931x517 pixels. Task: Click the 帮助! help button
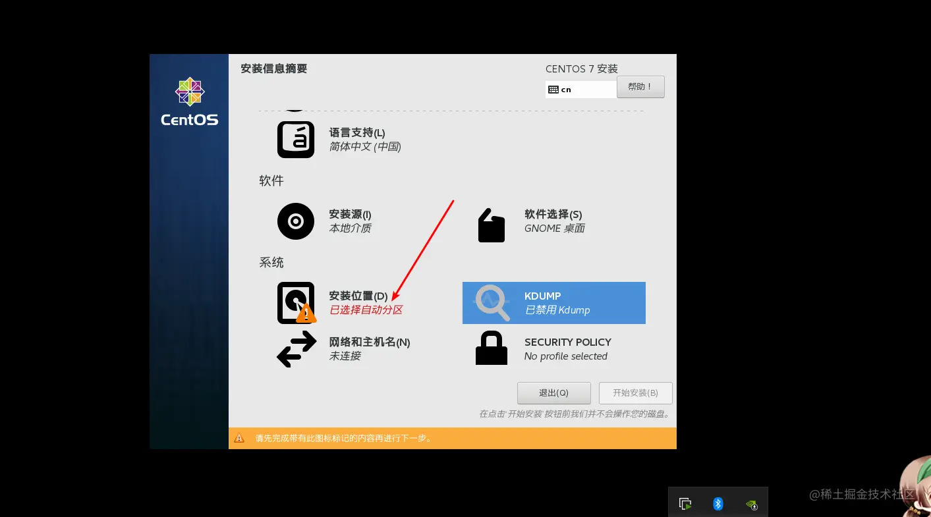(640, 87)
